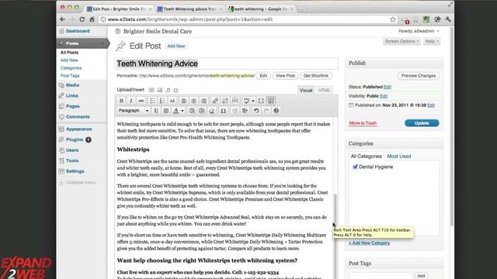497x279 pixels.
Task: Add a video via Upload/Insert
Action: (x=160, y=90)
